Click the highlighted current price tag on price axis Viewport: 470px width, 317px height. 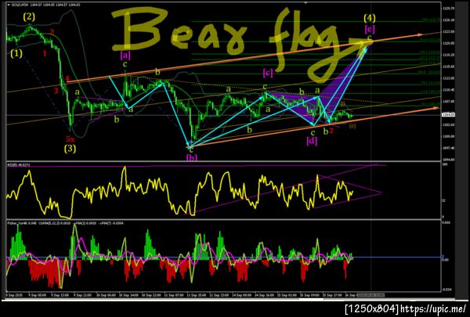tap(446, 114)
